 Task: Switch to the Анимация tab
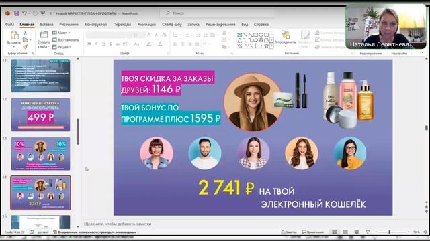[146, 25]
